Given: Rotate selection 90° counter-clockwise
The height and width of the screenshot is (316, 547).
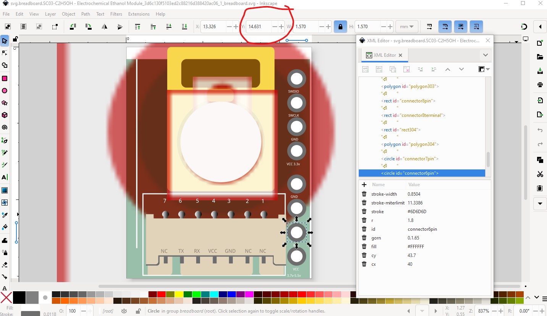Looking at the screenshot, I should [73, 27].
